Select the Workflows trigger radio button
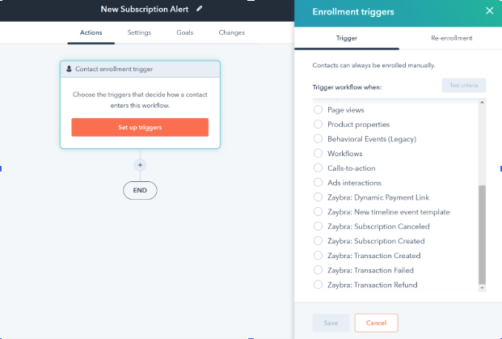Screen dimensions: 502x339 [x=318, y=153]
